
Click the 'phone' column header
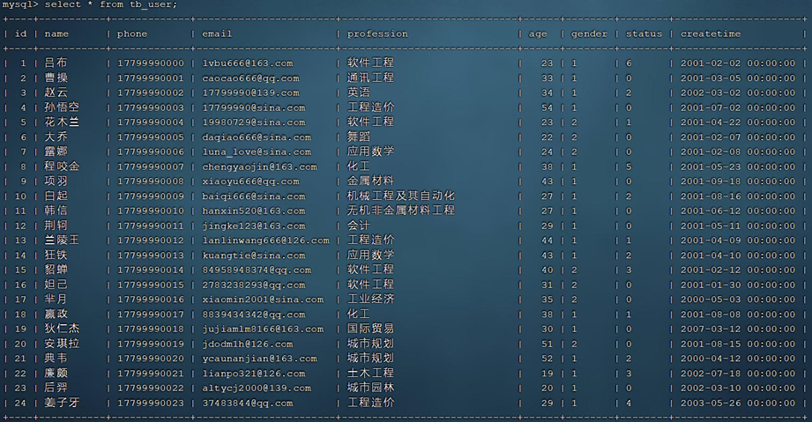[133, 34]
